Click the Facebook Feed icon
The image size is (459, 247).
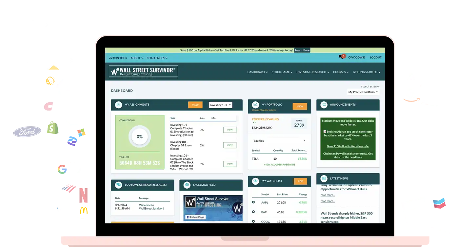point(187,185)
